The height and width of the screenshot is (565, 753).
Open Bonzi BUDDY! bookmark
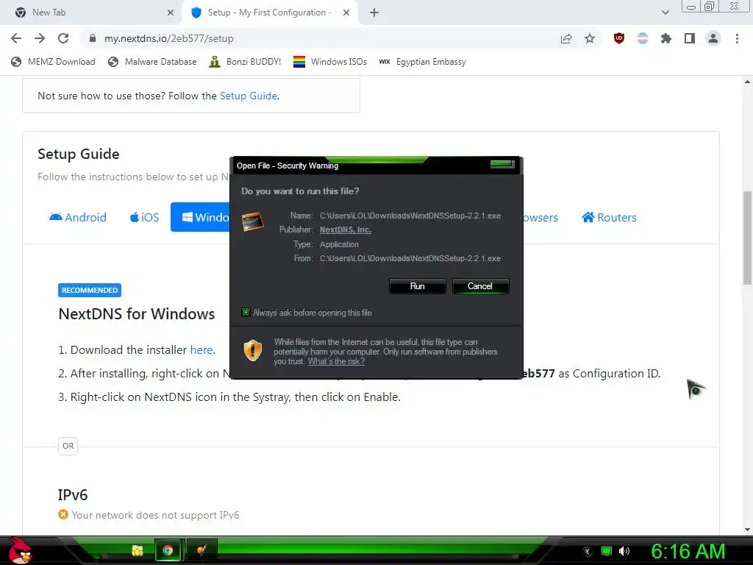tap(245, 62)
